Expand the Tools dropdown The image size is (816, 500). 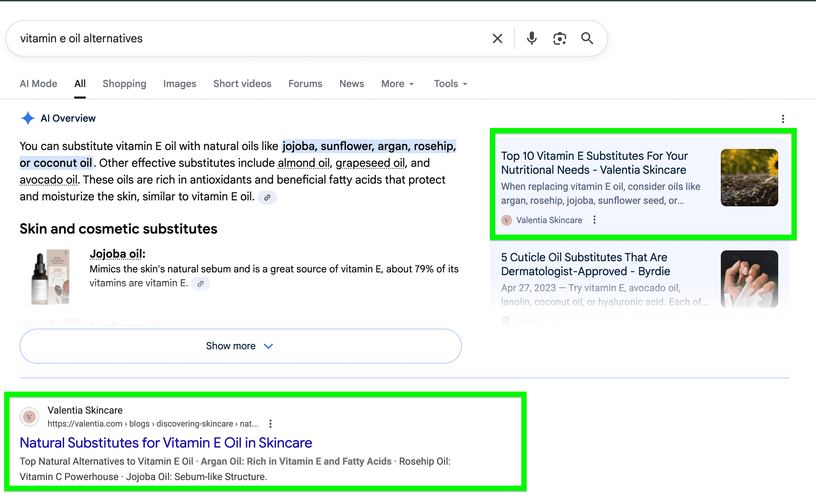(x=450, y=84)
